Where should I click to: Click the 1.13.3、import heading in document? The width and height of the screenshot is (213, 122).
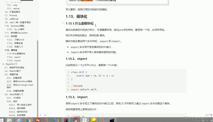pyautogui.click(x=77, y=97)
